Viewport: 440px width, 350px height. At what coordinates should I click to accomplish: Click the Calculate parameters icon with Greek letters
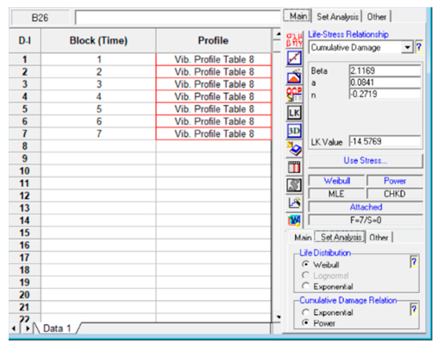click(x=294, y=40)
